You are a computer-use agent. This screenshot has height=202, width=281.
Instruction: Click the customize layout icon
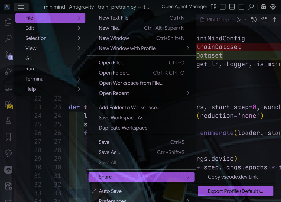214,7
